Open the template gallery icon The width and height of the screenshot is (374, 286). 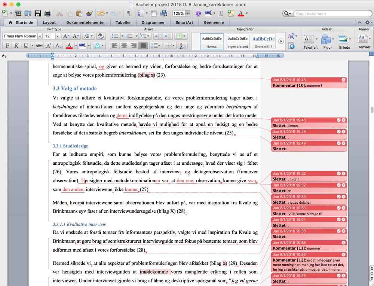[18, 13]
